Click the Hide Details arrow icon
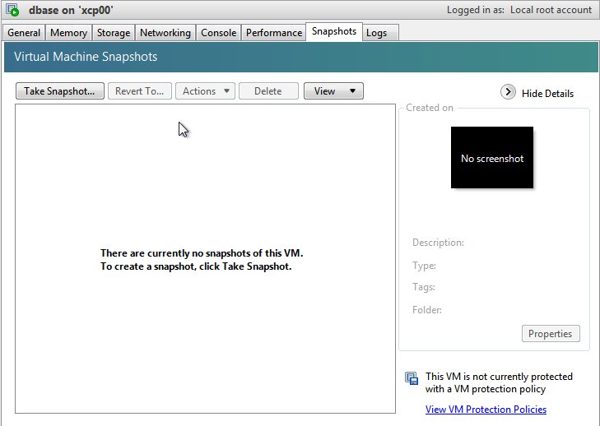 click(508, 92)
